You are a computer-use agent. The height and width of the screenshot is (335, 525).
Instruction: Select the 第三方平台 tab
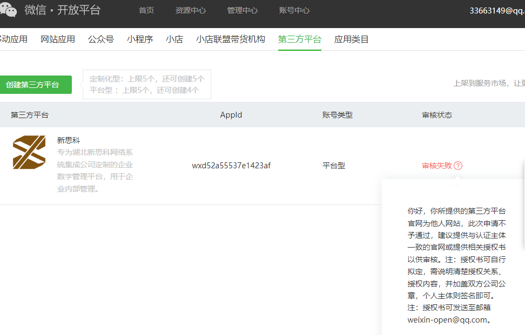tap(300, 39)
